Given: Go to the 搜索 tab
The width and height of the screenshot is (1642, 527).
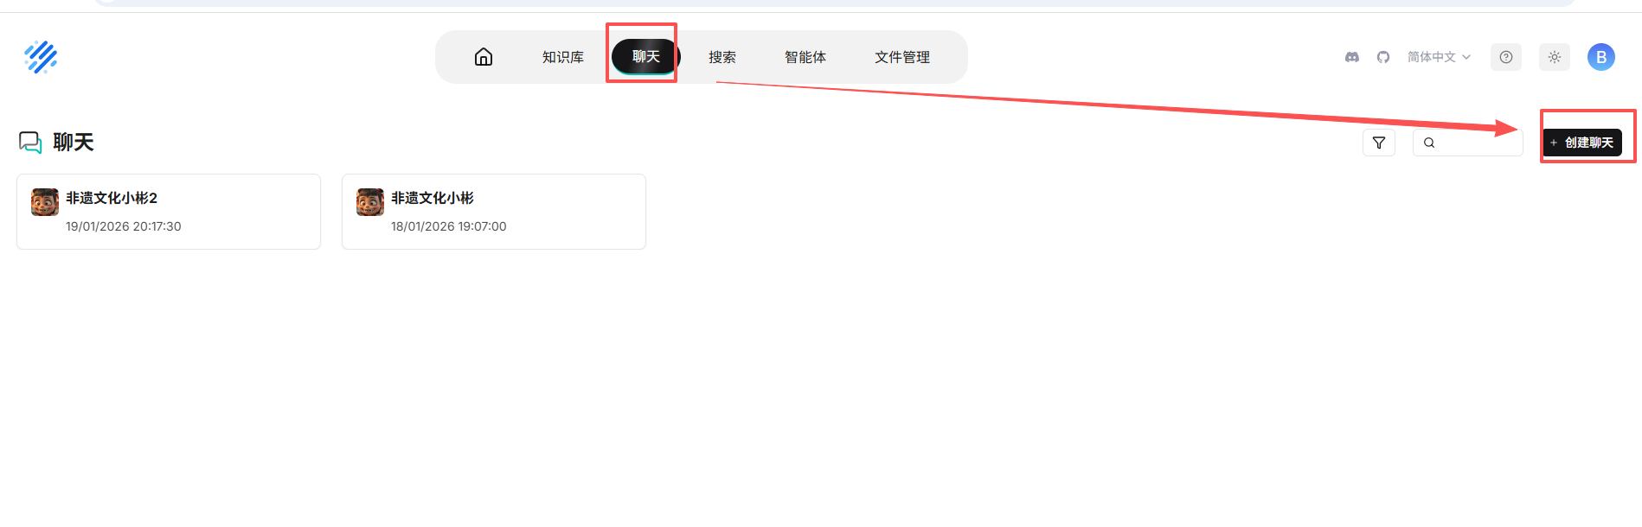Looking at the screenshot, I should (722, 57).
